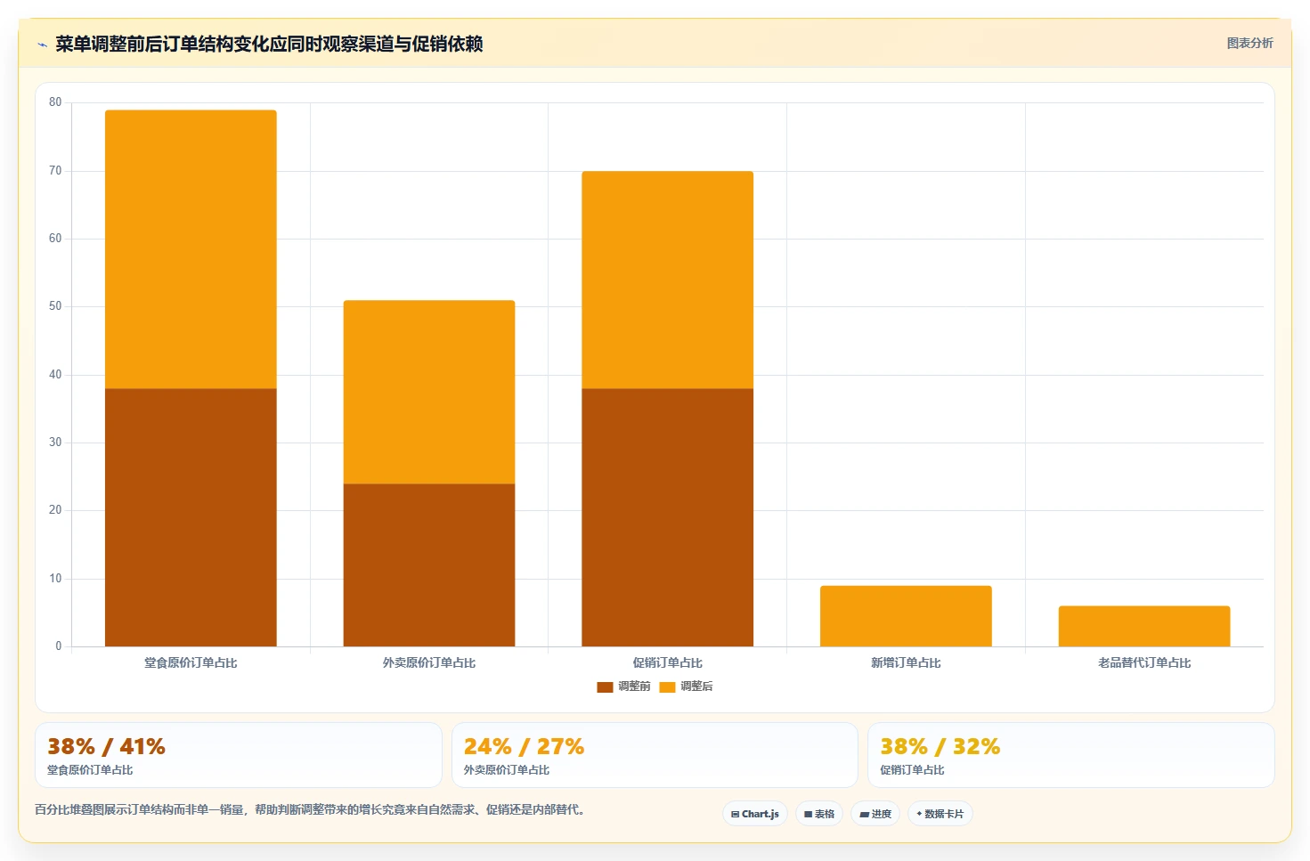Open the 38% / 41% stat card

(239, 755)
